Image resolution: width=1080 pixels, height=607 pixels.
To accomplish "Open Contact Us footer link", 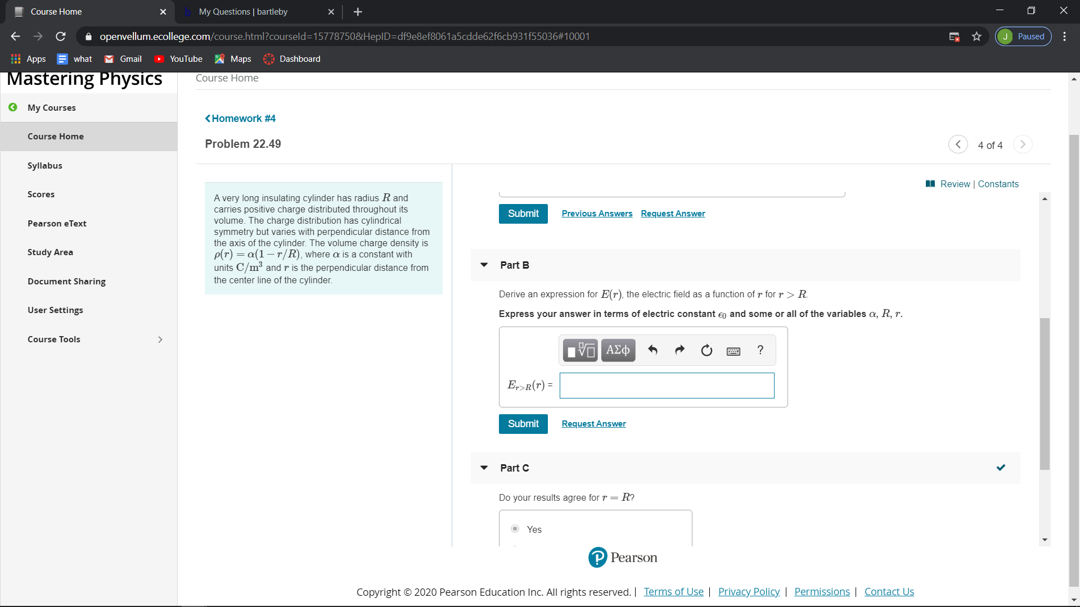I will coord(889,592).
